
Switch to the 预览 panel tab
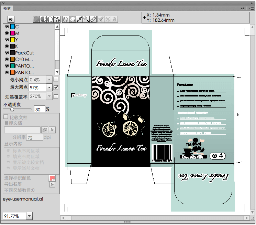tap(7, 9)
